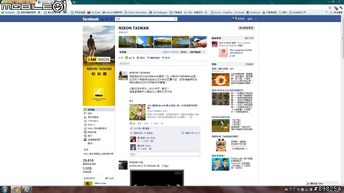Viewport: 344px width, 193px height.
Task: Open the Windows Start button
Action: point(5,189)
